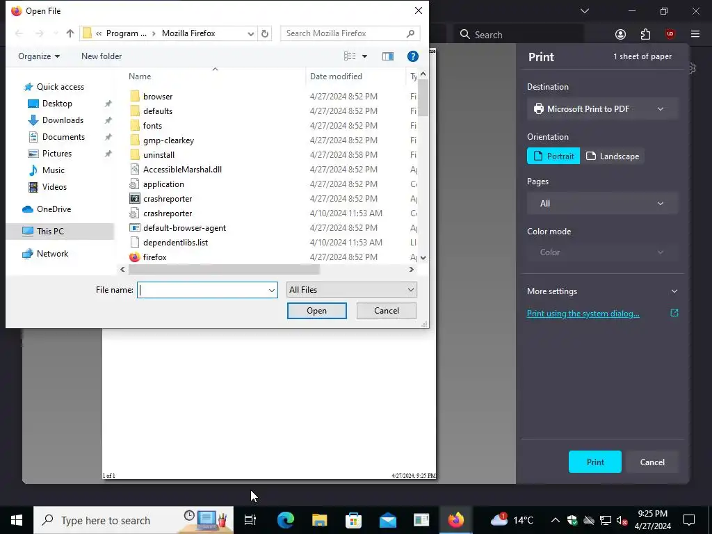Click the network tray icon
The image size is (712, 534).
click(x=606, y=520)
